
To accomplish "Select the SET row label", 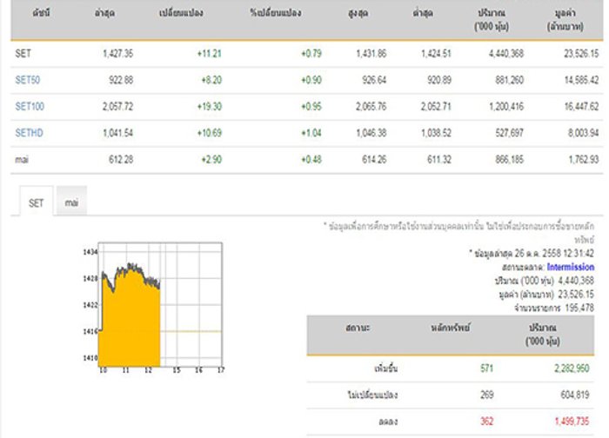I will 23,54.
